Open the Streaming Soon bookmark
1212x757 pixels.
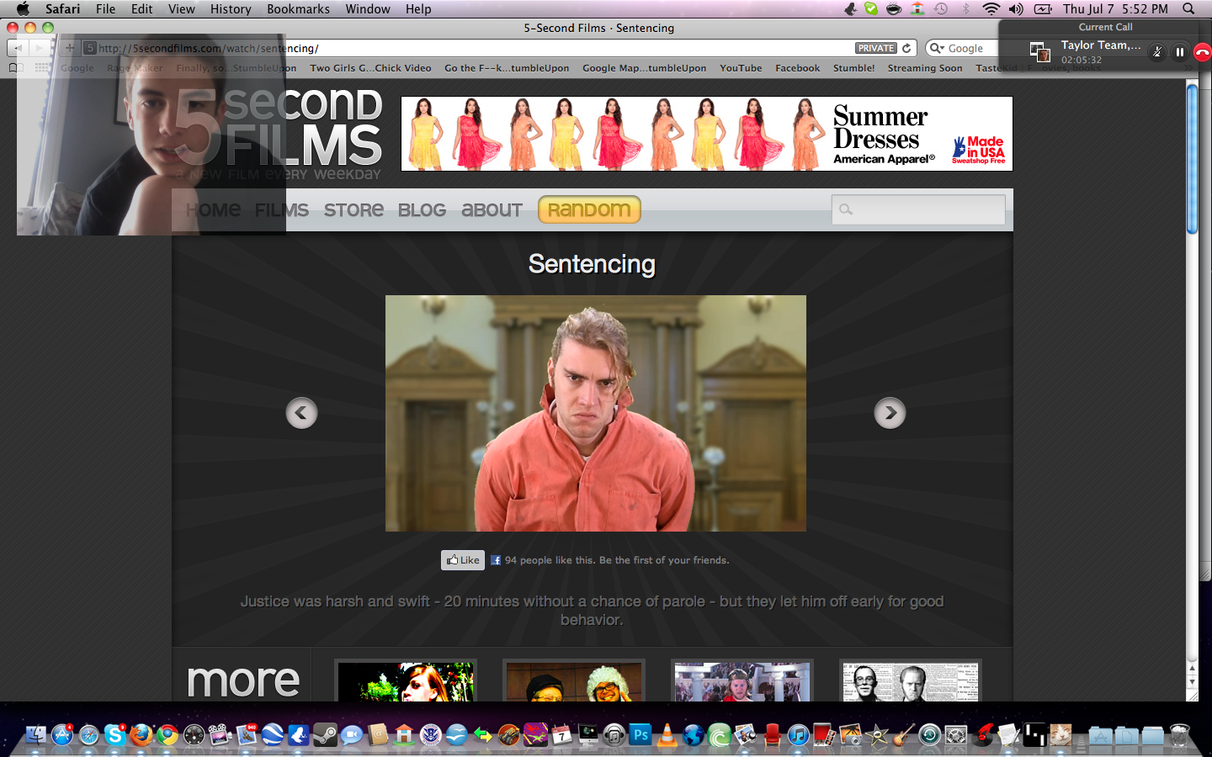(x=925, y=68)
